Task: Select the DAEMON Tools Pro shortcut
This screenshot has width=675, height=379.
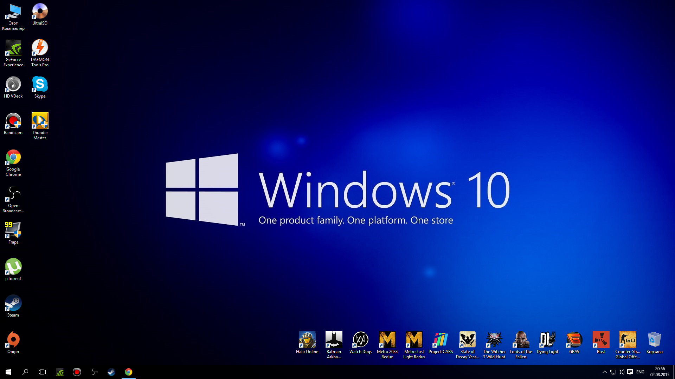Action: 40,53
